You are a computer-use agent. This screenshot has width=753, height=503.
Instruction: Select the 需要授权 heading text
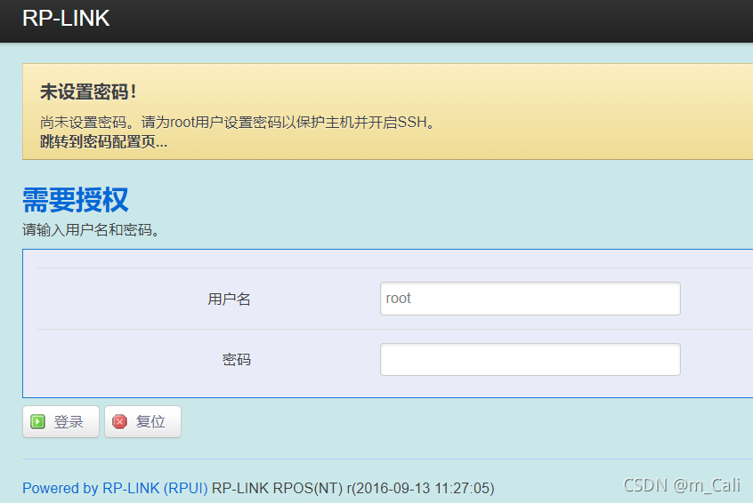(76, 200)
